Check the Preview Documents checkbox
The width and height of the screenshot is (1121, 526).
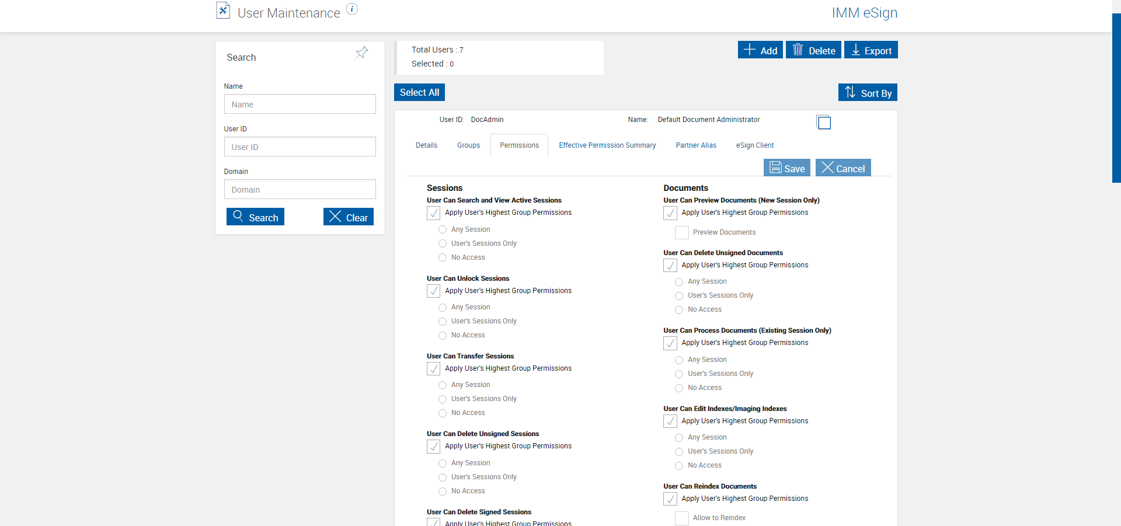coord(681,232)
